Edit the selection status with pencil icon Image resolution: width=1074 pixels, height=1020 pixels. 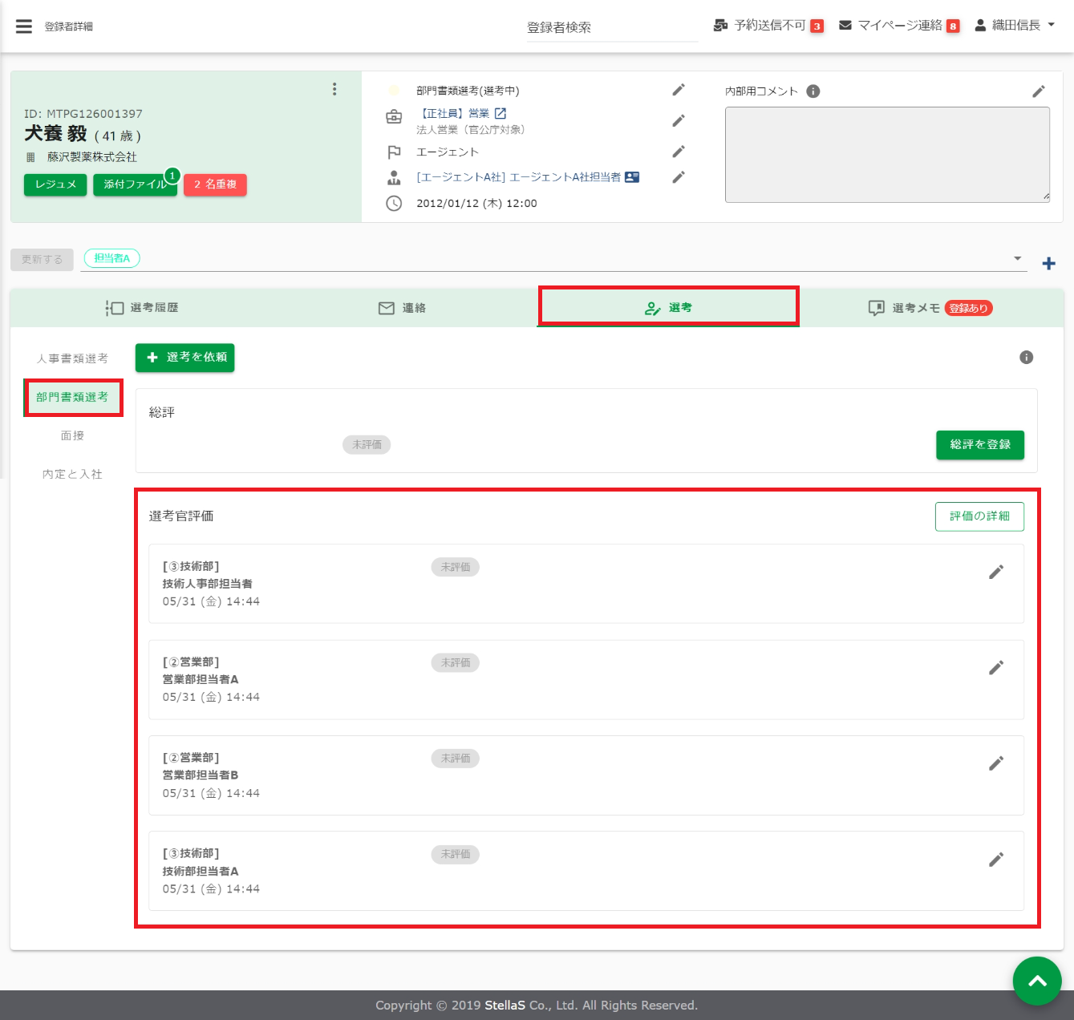click(679, 90)
